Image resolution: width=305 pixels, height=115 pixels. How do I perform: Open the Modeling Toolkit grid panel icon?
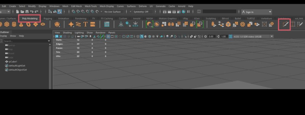click(107, 24)
